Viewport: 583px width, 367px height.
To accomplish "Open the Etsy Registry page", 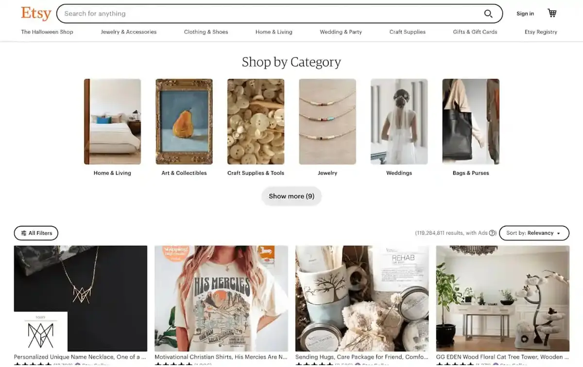I will (x=541, y=32).
